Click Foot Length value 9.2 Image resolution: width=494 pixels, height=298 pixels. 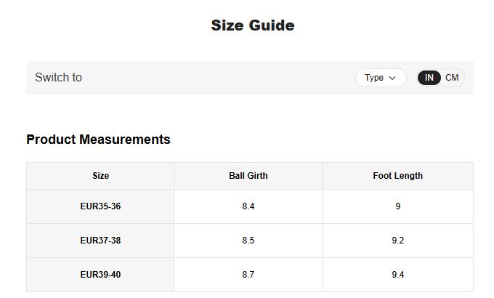(x=397, y=241)
